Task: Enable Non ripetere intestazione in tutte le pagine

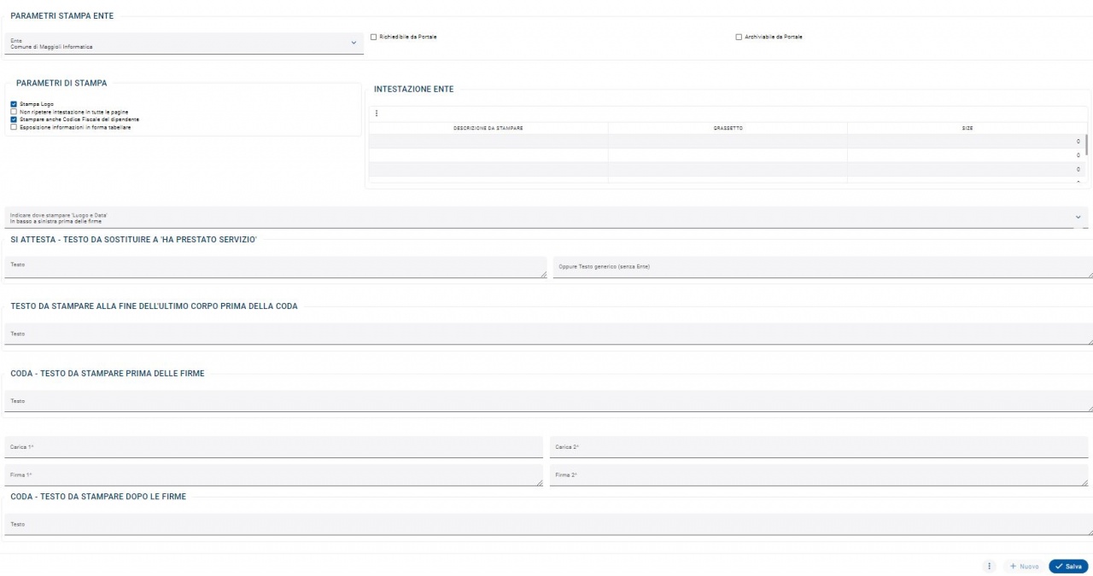Action: point(14,112)
